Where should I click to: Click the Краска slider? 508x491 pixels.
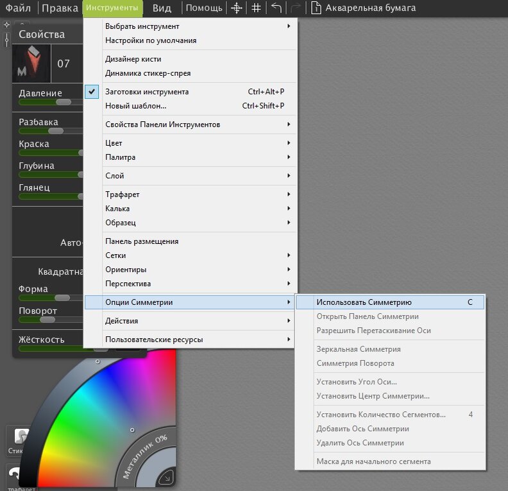pyautogui.click(x=51, y=153)
